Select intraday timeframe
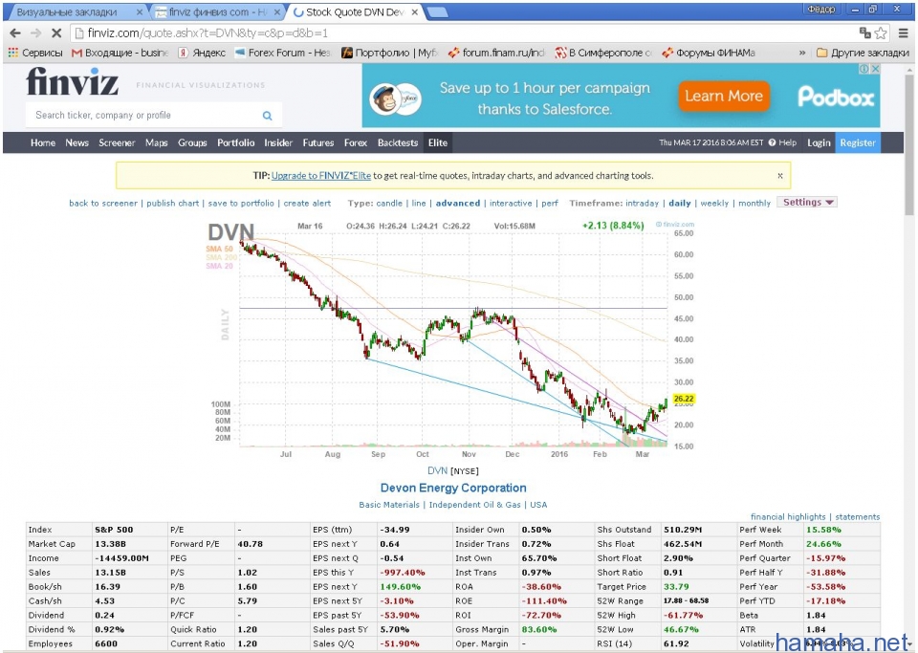Viewport: 918px width, 653px height. pos(642,203)
